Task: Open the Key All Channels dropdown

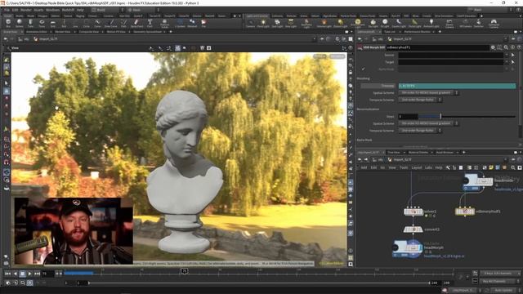Action: pyautogui.click(x=500, y=281)
